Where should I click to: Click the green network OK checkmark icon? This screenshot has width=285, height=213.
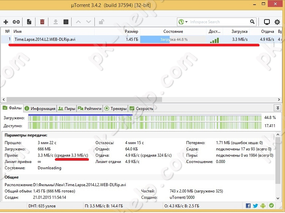(271, 205)
